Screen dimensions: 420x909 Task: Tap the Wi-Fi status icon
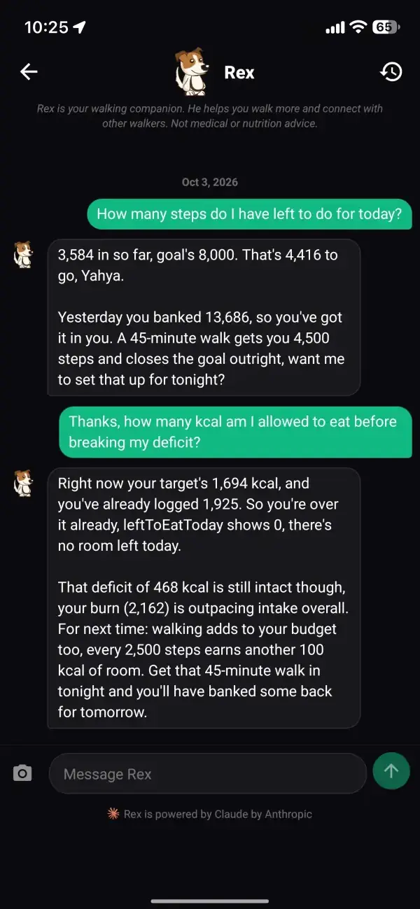[358, 27]
